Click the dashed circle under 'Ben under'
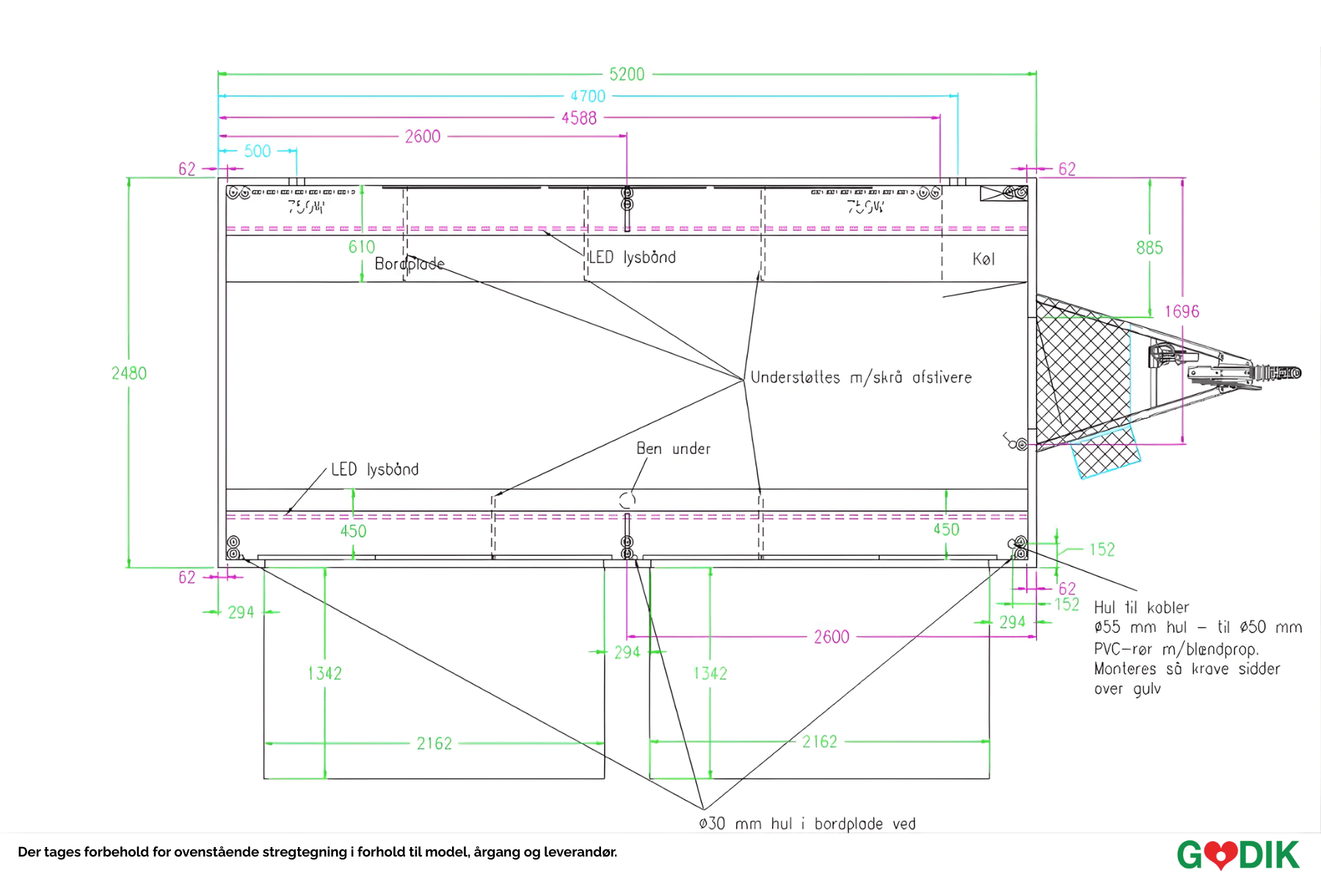 (x=627, y=500)
